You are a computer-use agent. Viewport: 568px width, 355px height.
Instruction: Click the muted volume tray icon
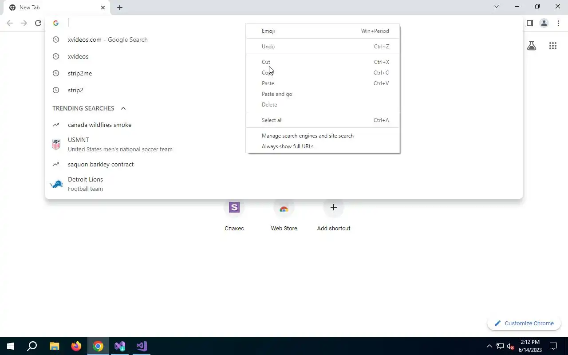coord(511,346)
